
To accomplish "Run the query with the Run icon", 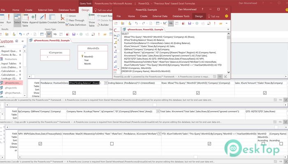I will coord(9,19).
